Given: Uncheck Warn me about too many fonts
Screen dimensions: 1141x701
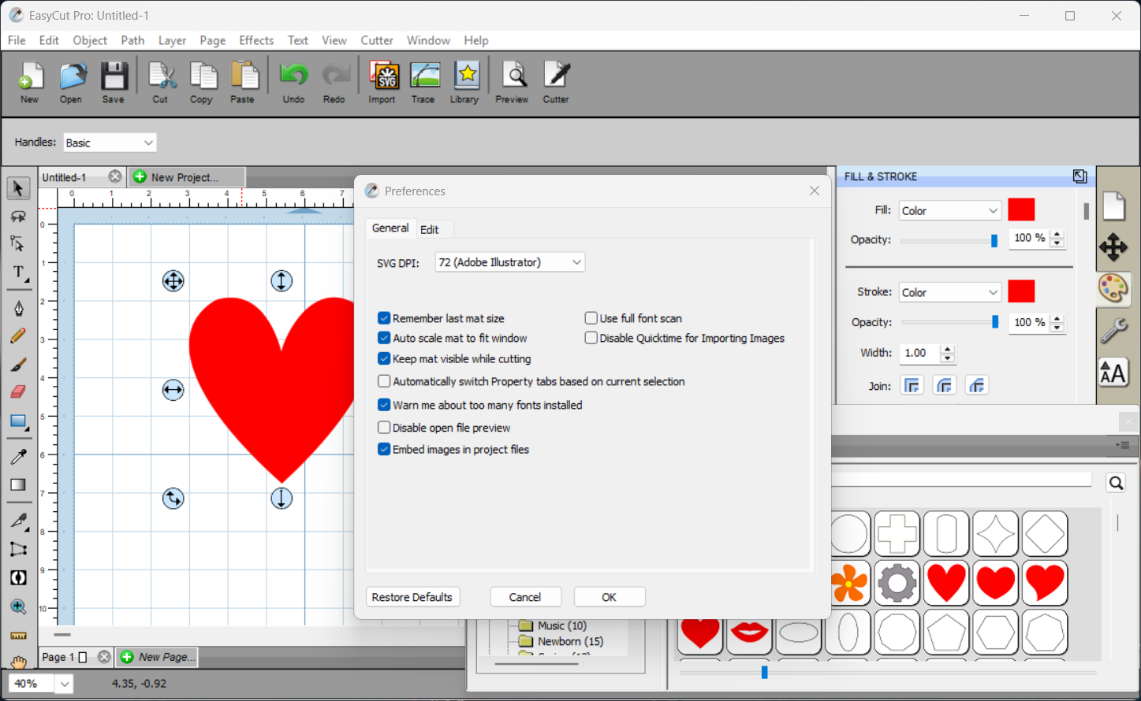Looking at the screenshot, I should tap(384, 405).
